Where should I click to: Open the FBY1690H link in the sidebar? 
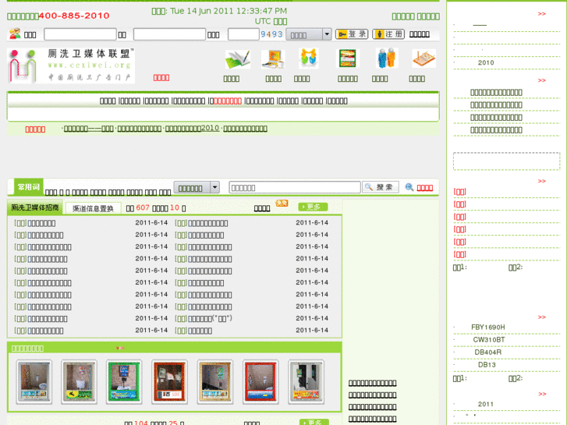488,328
